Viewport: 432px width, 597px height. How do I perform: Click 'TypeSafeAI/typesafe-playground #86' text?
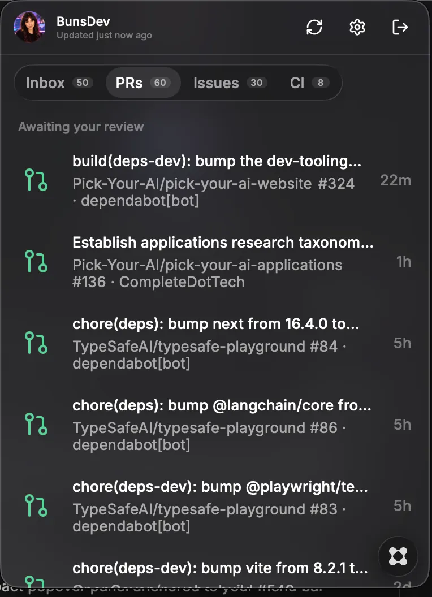(x=205, y=428)
